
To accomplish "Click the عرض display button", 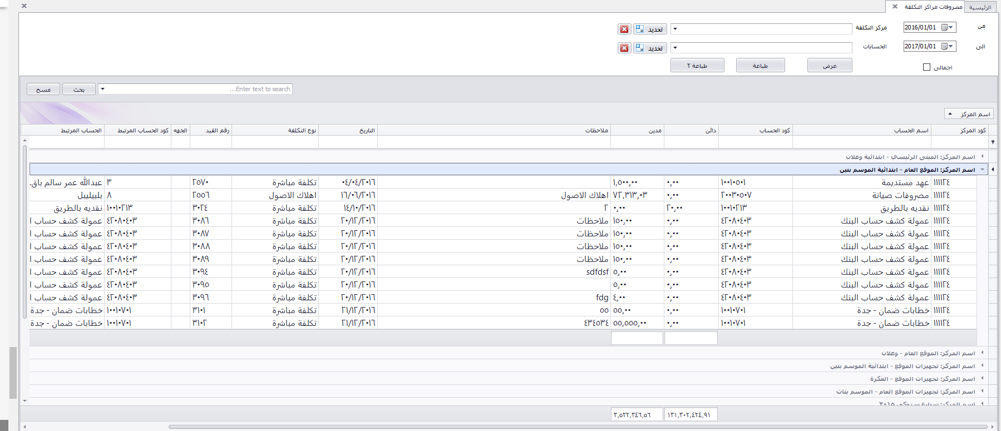I will 830,66.
